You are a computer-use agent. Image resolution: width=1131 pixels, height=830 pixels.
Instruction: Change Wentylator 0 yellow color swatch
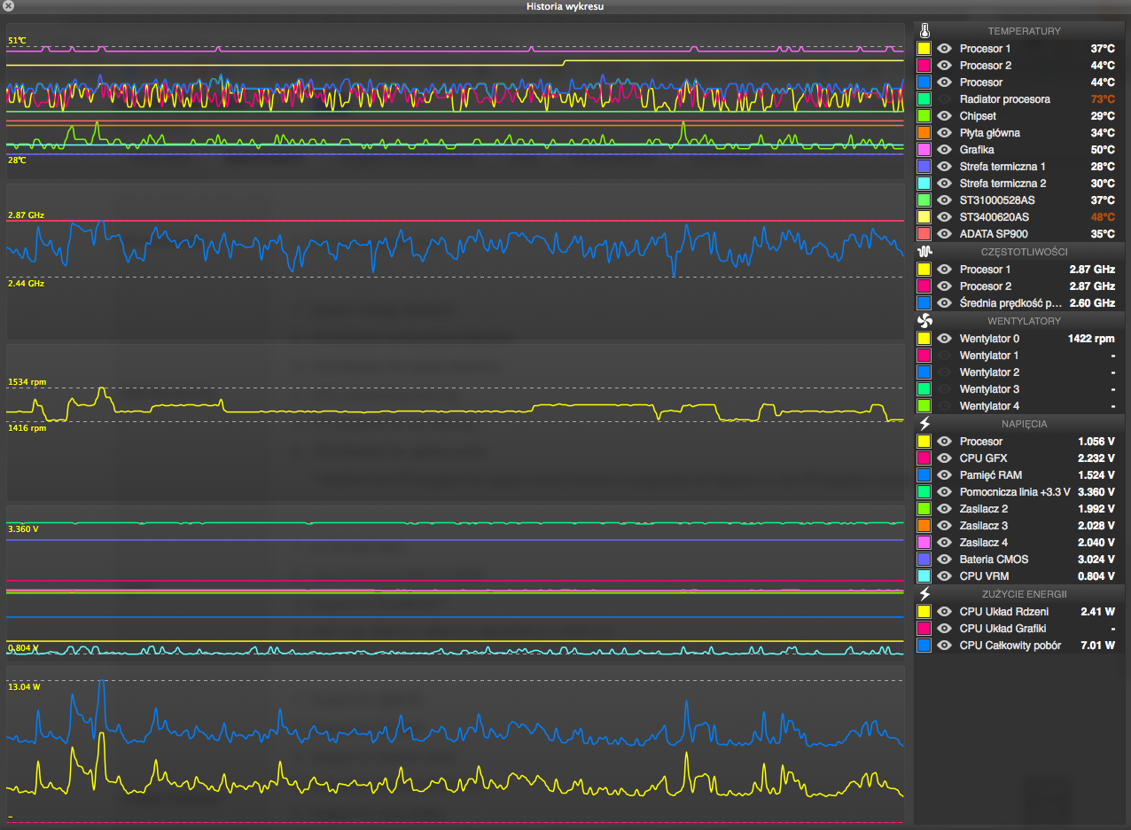[x=924, y=339]
